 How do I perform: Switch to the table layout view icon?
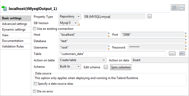174,7
